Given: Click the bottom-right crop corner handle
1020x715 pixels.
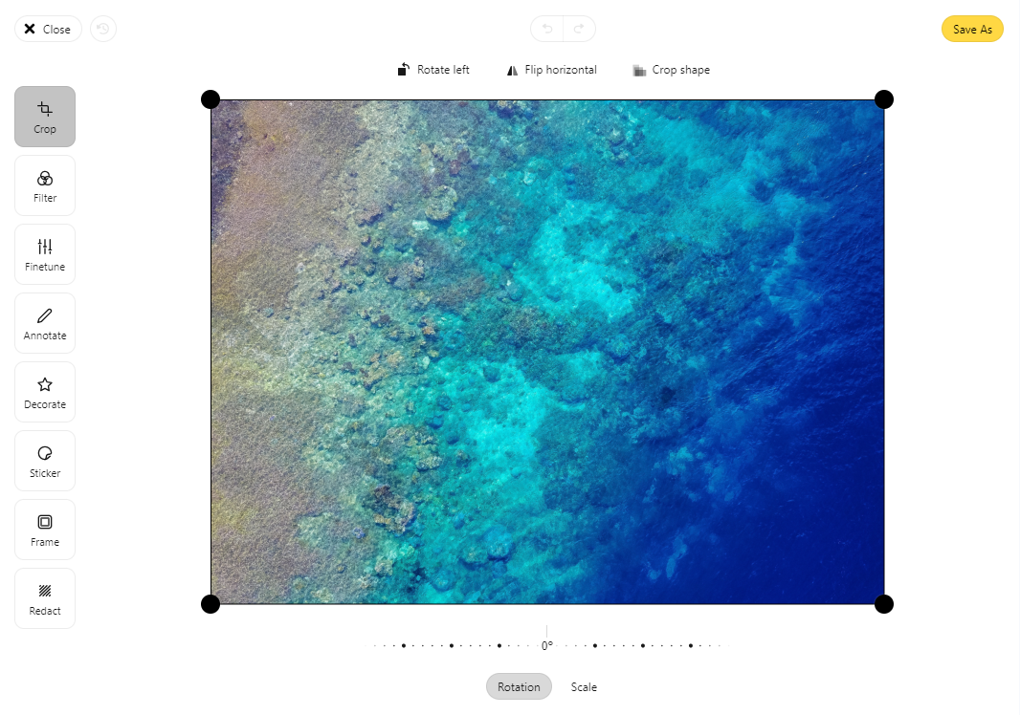Looking at the screenshot, I should 884,604.
